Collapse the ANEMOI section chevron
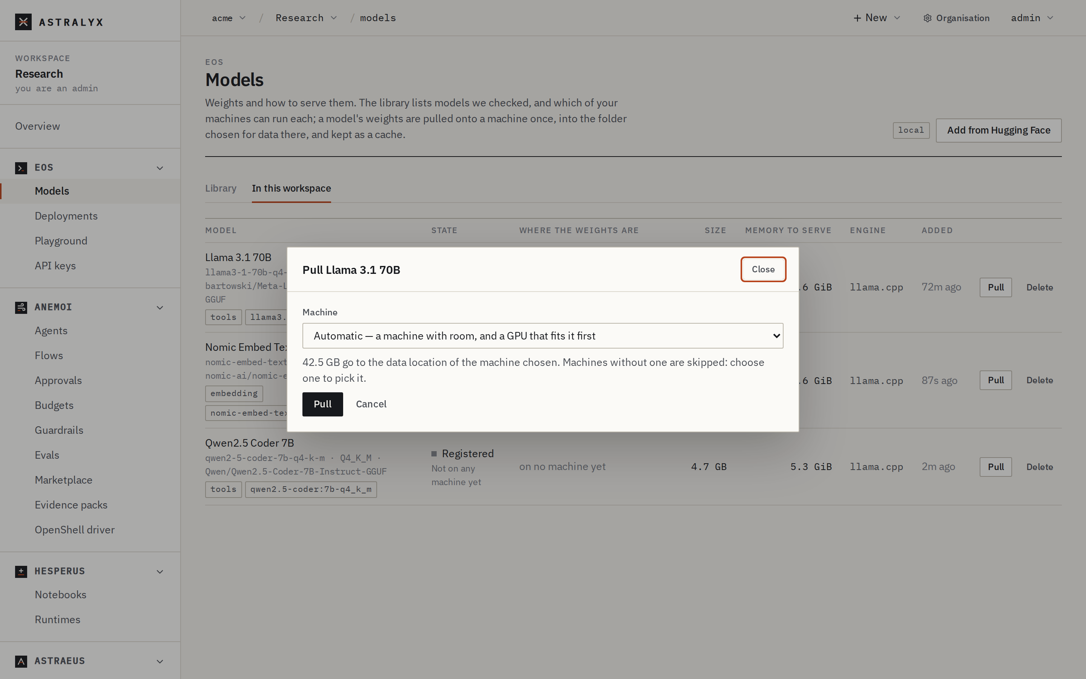This screenshot has width=1086, height=679. (160, 307)
